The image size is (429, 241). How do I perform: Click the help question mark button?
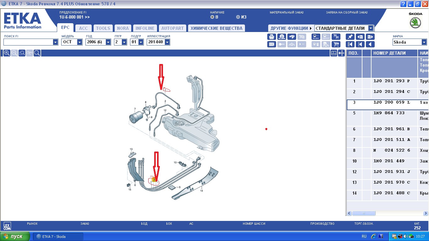click(x=404, y=4)
